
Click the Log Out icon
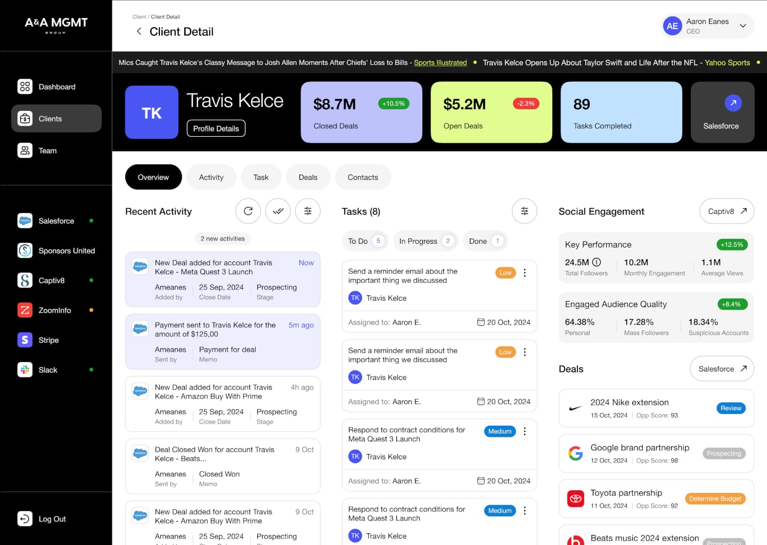pos(25,519)
